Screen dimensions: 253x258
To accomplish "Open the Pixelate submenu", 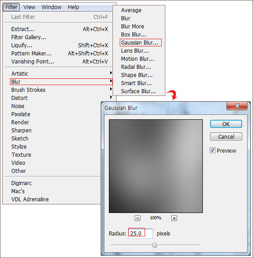I will coord(21,114).
